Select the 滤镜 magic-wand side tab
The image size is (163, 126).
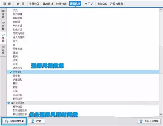click(x=3, y=35)
